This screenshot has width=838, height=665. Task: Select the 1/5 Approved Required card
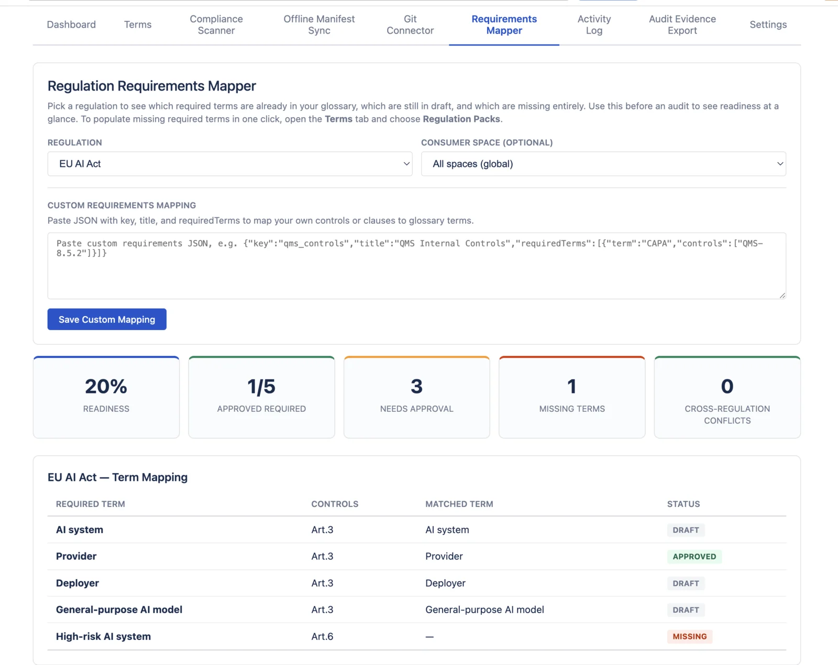(x=261, y=397)
